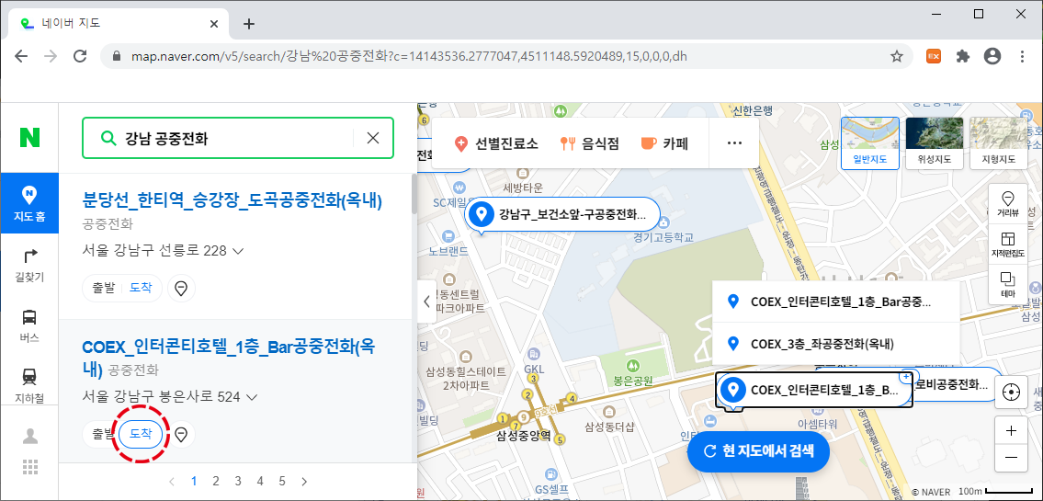The height and width of the screenshot is (501, 1043).
Task: Click 현 지도에서 검색 button
Action: tap(758, 450)
